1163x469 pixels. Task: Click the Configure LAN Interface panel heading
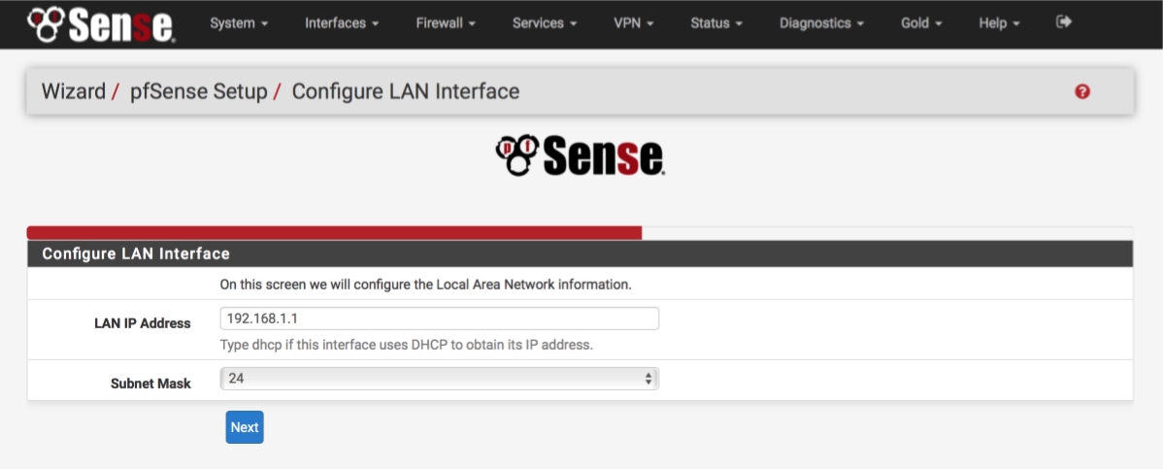[580, 253]
